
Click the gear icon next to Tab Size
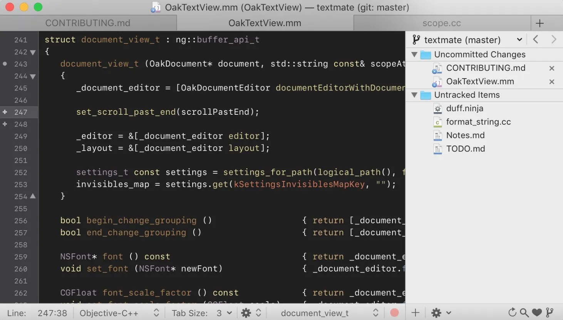tap(246, 313)
